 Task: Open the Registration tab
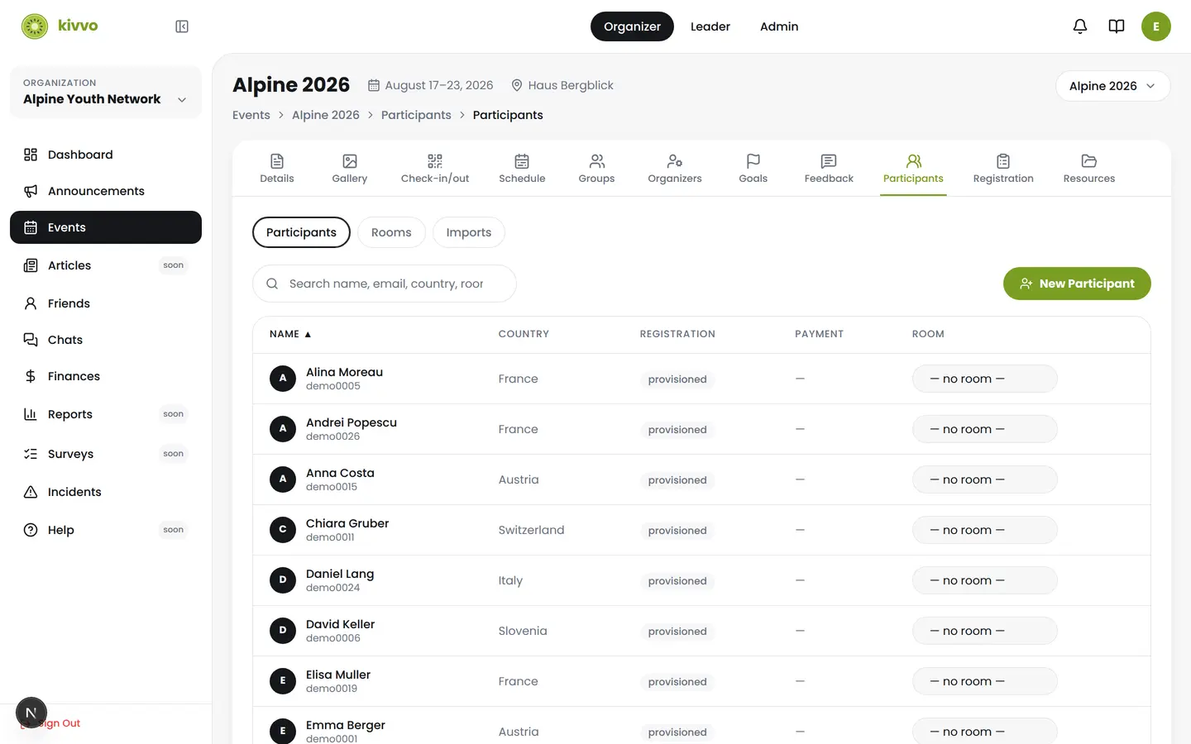click(x=1003, y=169)
